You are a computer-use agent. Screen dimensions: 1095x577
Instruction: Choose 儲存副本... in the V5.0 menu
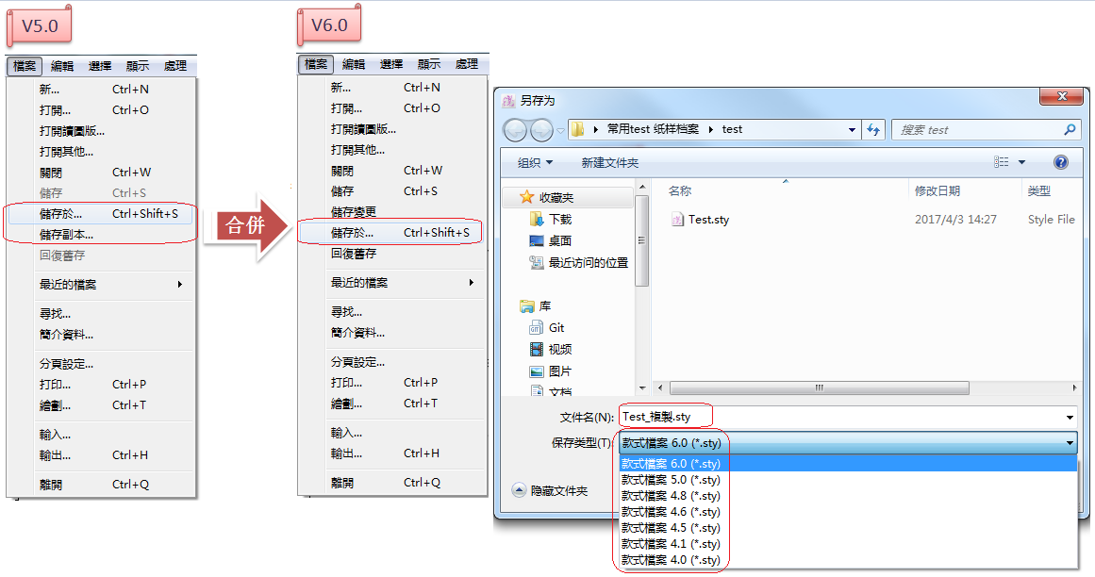pos(66,235)
